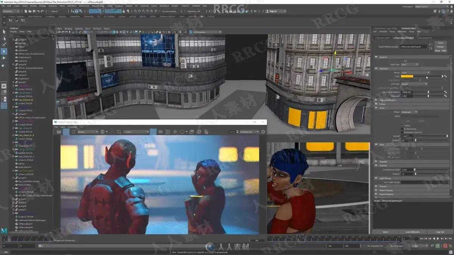Click the Select button at Attribute Editor bottom
Screen dimensions: 454x255
pyautogui.click(x=386, y=232)
